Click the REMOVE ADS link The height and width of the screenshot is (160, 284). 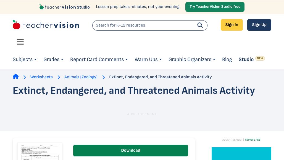coord(253,140)
